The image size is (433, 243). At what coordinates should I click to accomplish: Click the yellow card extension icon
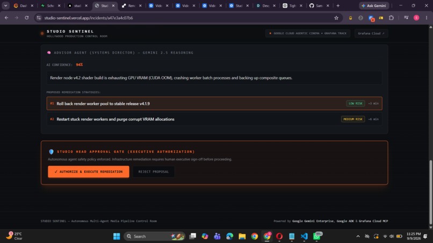coord(381,18)
